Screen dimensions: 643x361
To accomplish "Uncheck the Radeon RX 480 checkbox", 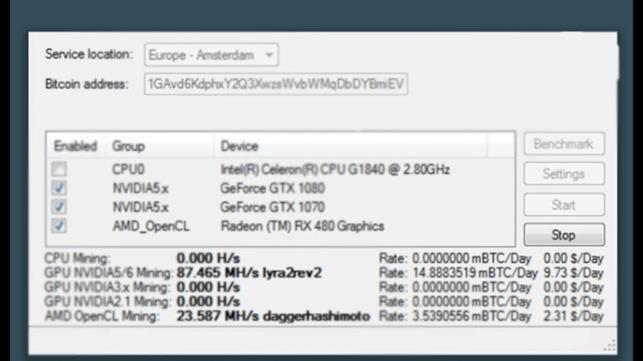I will (x=59, y=226).
